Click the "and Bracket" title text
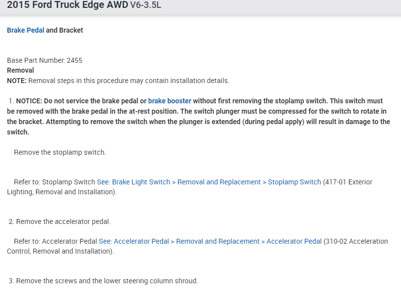The image size is (401, 306). [64, 30]
